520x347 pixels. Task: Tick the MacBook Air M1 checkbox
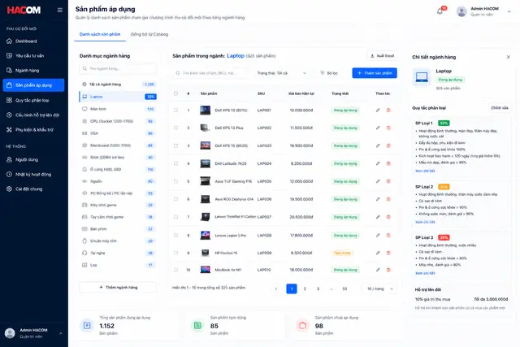(x=175, y=270)
